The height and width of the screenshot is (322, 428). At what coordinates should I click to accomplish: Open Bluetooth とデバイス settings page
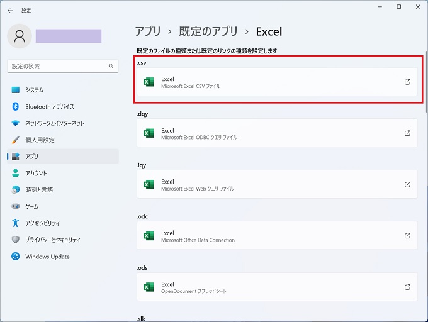(63, 107)
